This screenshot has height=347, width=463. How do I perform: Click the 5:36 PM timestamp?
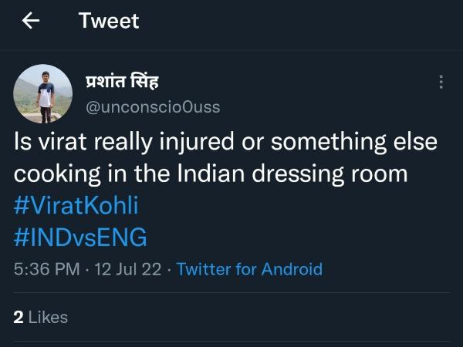click(x=46, y=269)
